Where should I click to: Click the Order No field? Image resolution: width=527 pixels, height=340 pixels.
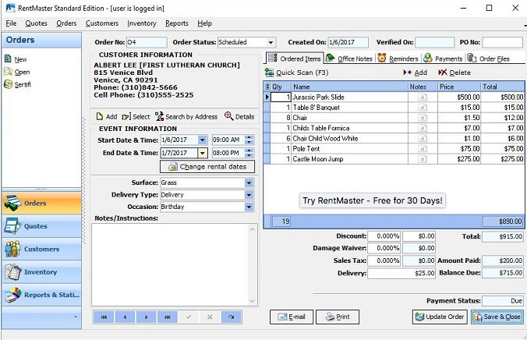coord(147,42)
